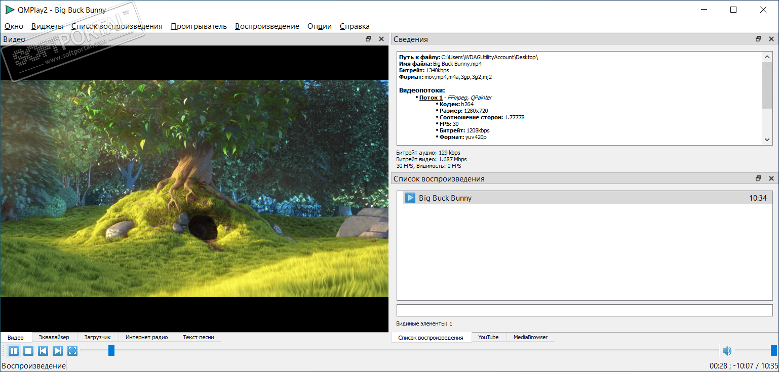The width and height of the screenshot is (779, 372).
Task: Click the 10:34 duration in playlist
Action: 758,198
